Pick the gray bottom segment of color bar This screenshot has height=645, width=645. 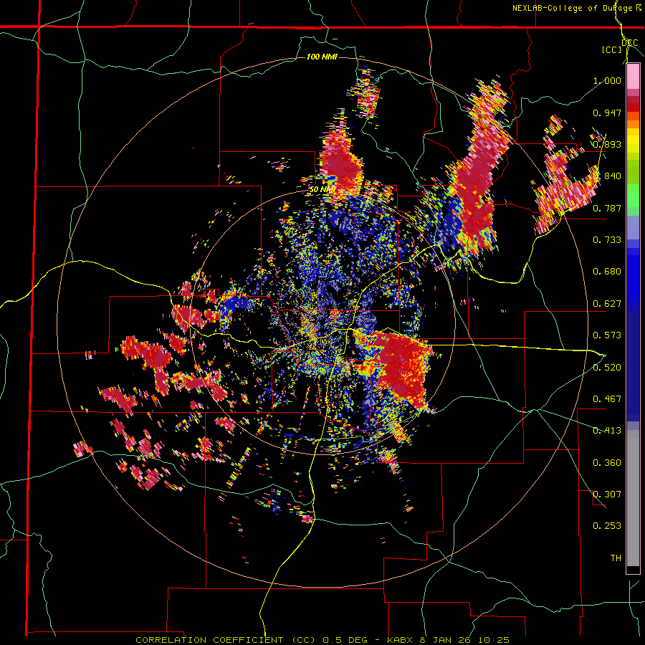633,498
